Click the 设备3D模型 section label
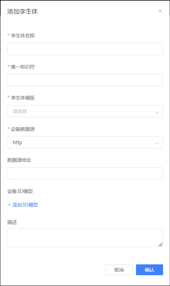This screenshot has height=286, width=170. click(20, 191)
